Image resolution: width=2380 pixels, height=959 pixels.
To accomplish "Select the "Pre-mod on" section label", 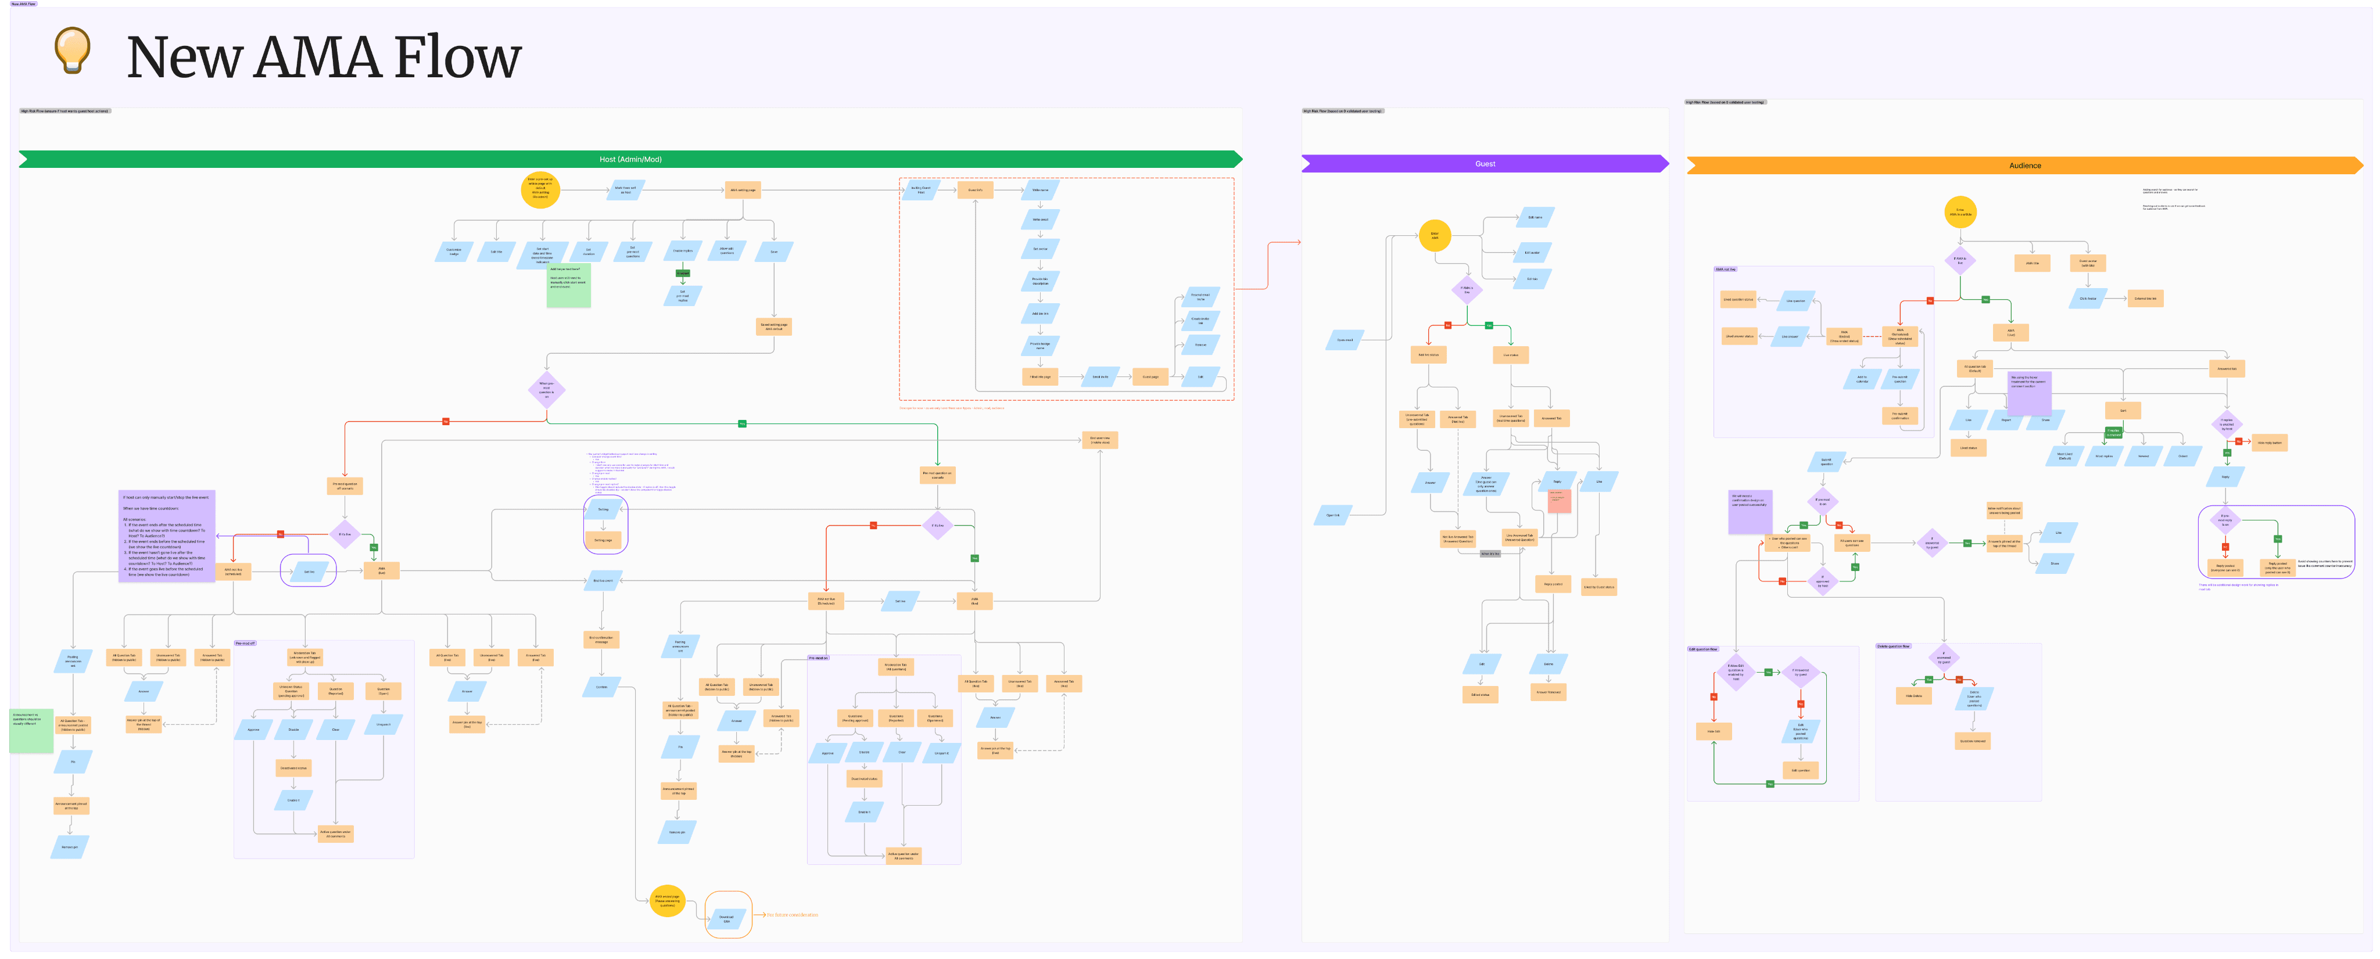I will click(819, 658).
